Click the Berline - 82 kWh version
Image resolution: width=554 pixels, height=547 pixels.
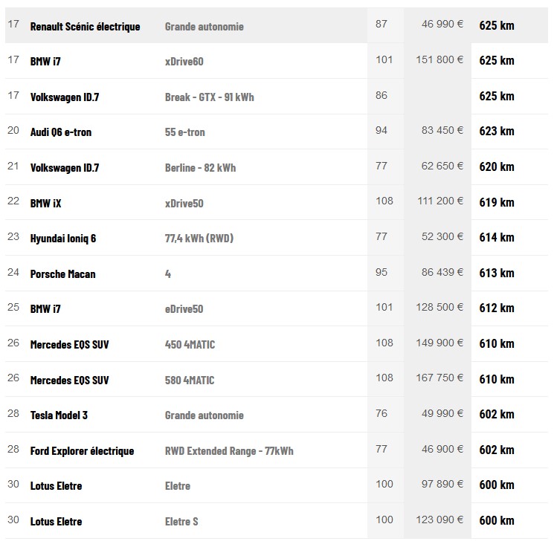200,167
